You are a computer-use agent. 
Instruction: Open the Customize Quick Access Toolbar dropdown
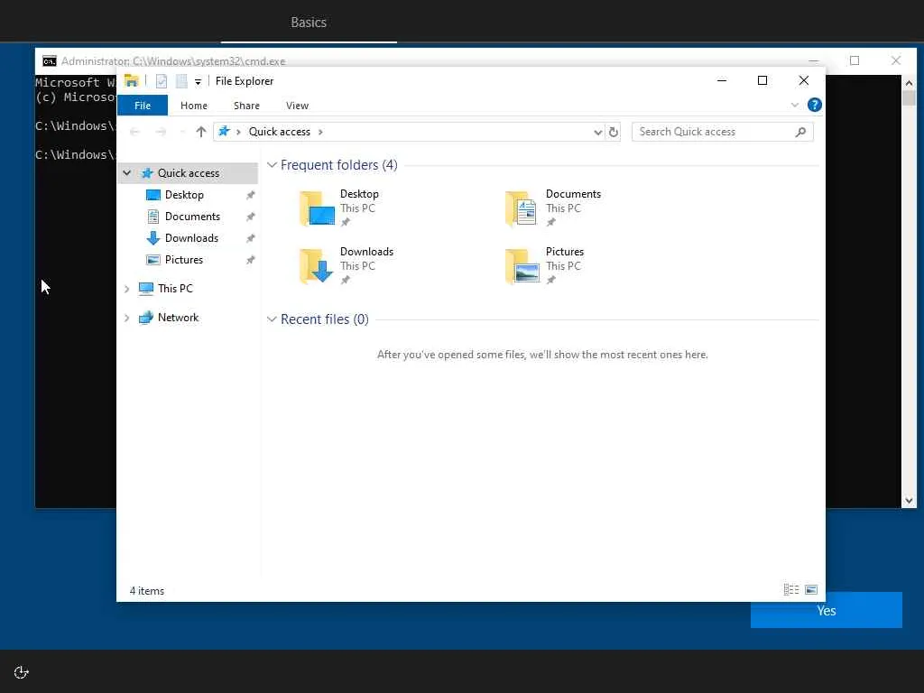(x=198, y=82)
